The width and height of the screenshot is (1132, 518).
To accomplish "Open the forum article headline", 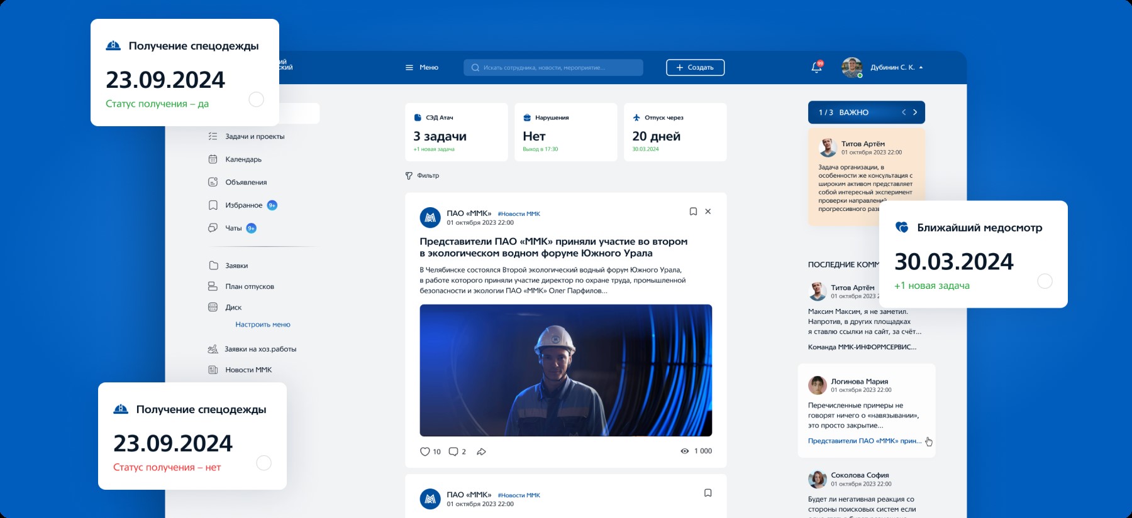I will (x=553, y=247).
